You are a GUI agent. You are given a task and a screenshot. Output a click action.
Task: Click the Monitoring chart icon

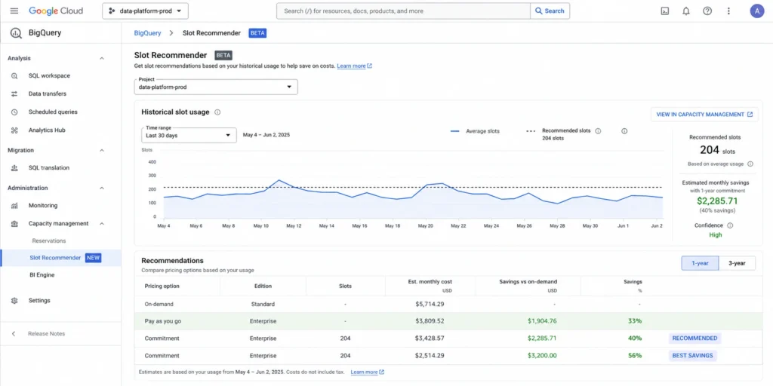coord(14,205)
